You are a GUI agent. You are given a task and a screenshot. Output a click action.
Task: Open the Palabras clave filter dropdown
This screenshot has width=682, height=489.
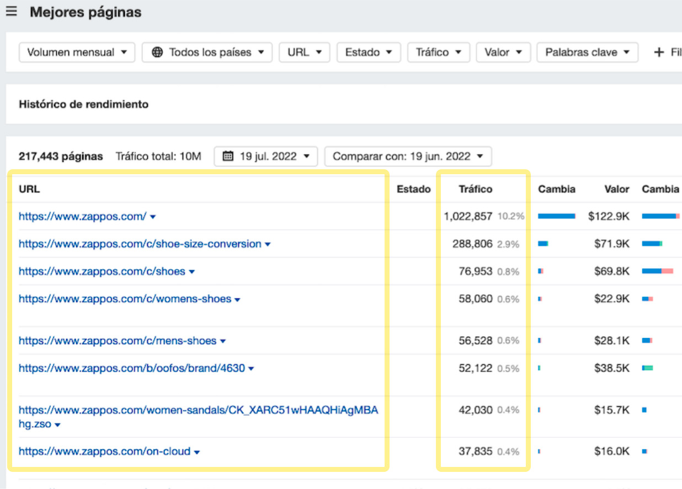pos(588,52)
